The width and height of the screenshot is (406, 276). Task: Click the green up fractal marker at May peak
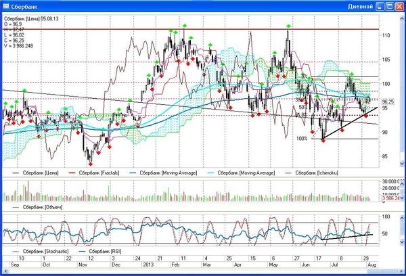point(288,26)
